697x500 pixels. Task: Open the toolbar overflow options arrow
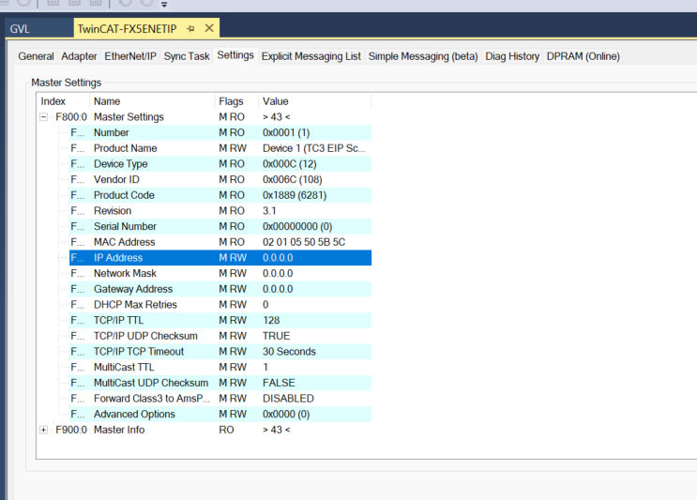tap(165, 5)
